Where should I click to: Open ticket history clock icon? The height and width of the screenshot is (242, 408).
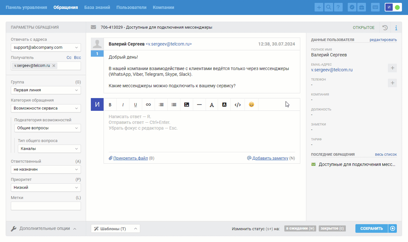385,28
